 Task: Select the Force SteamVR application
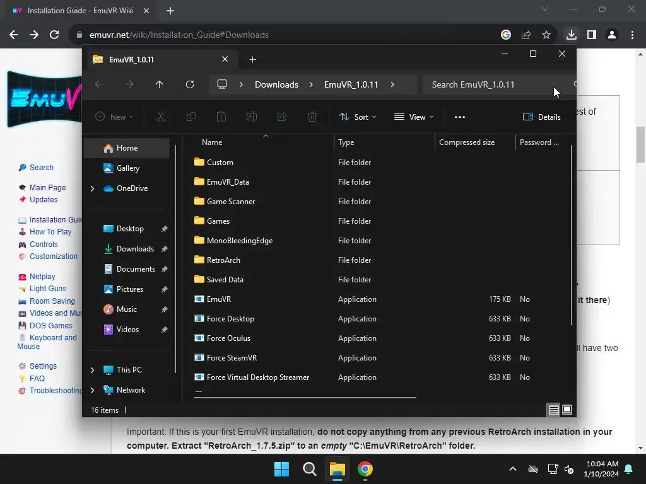[x=232, y=358]
